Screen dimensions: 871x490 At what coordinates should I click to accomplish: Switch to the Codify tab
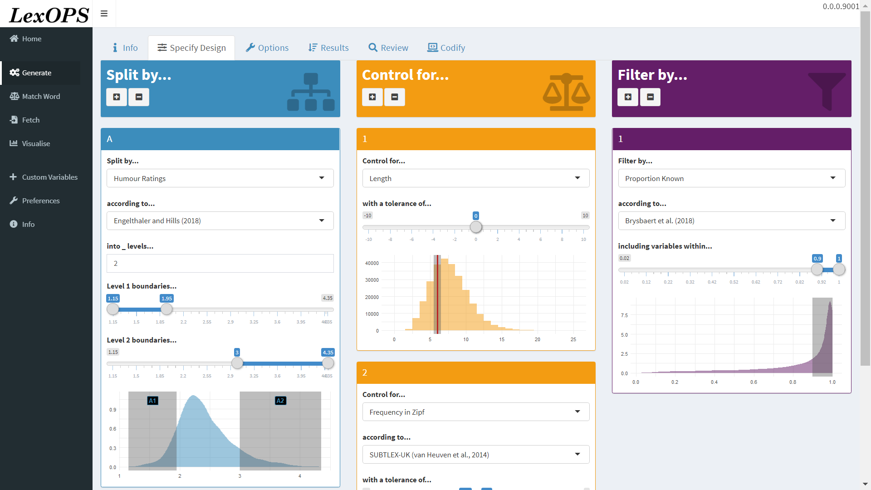click(446, 48)
